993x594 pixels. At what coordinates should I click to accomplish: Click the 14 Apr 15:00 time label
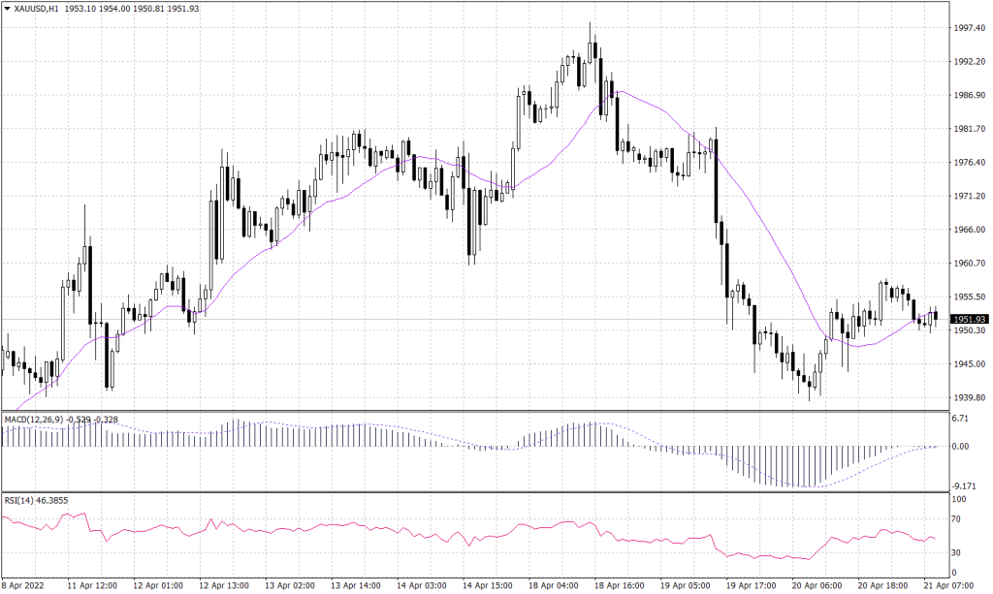tap(488, 586)
